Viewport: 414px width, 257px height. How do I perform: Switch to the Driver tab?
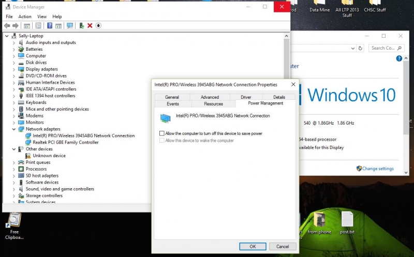click(246, 97)
